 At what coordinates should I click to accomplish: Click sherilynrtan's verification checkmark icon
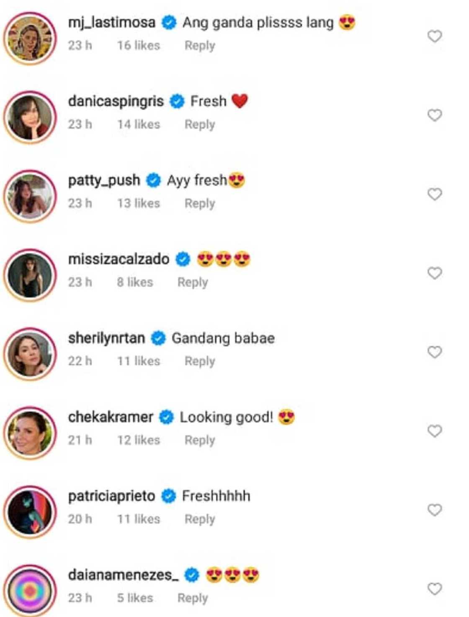158,337
